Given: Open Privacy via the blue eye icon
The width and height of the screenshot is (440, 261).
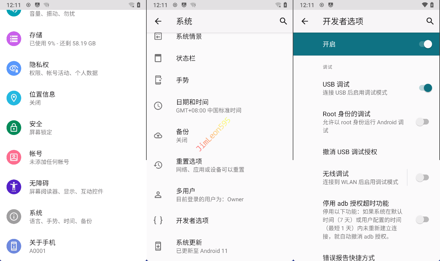Looking at the screenshot, I should [x=14, y=68].
